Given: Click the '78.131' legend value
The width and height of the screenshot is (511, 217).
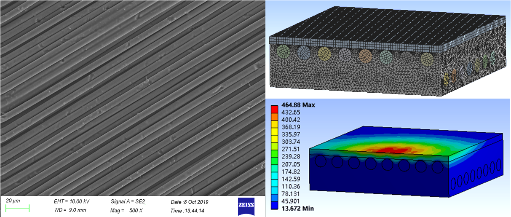Looking at the screenshot, I should click(291, 193).
